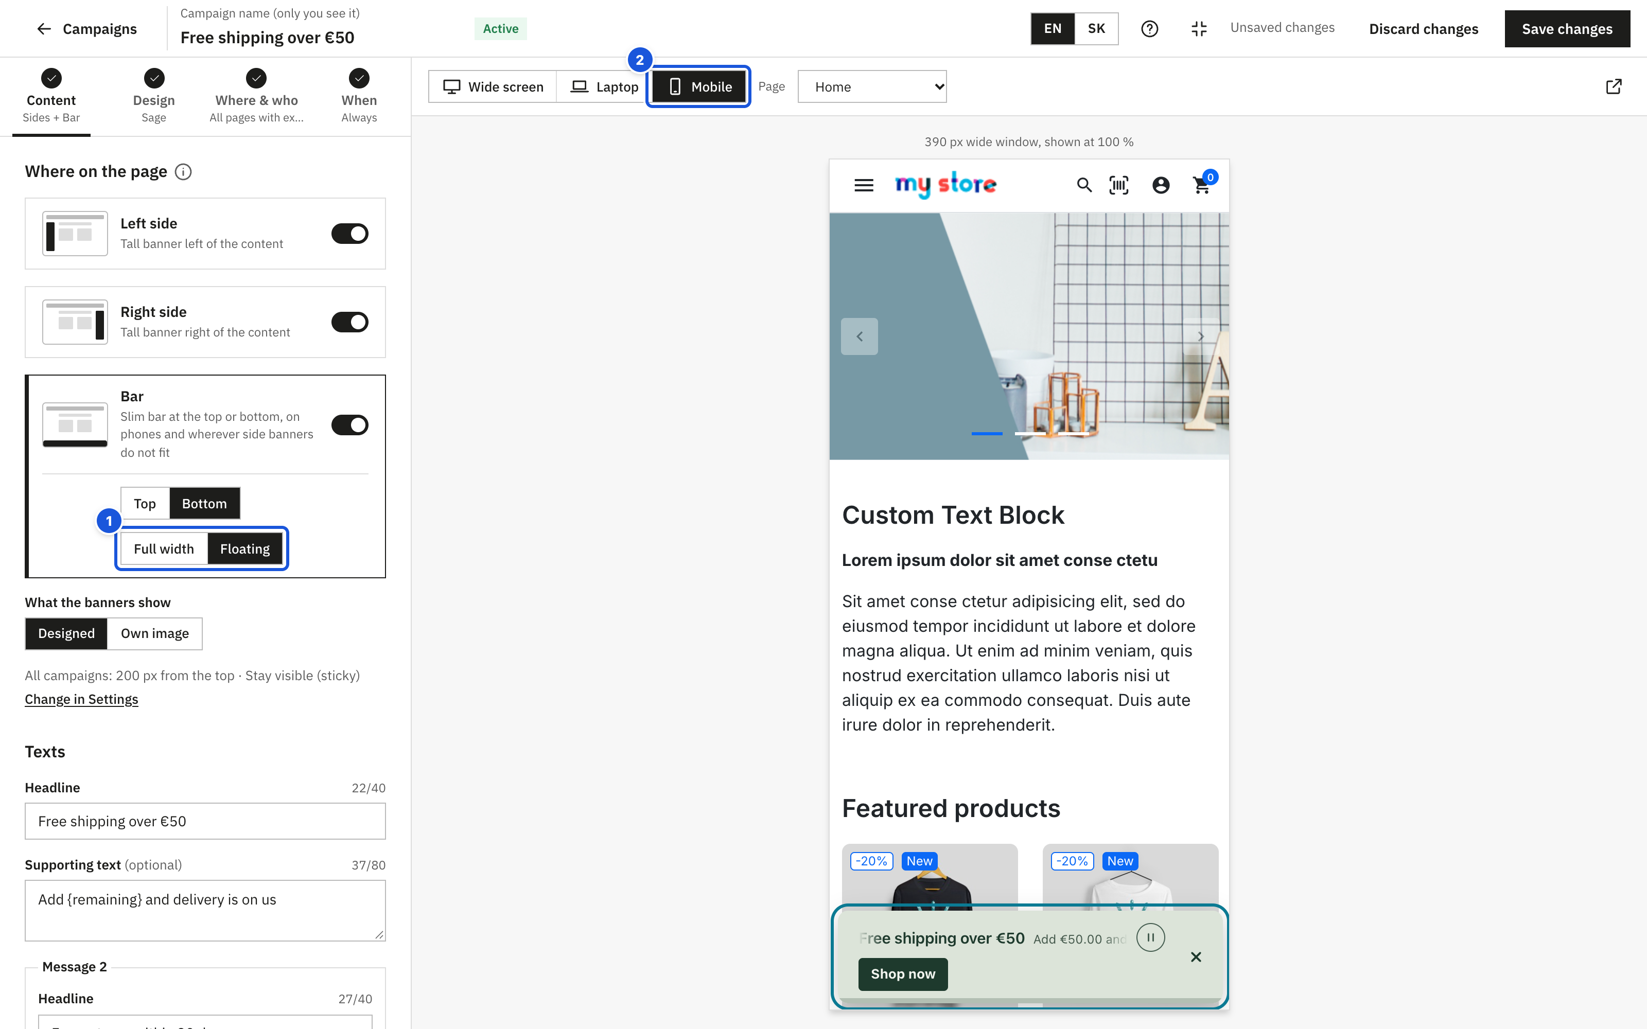Open the Change in Settings link
The width and height of the screenshot is (1647, 1029).
[82, 699]
